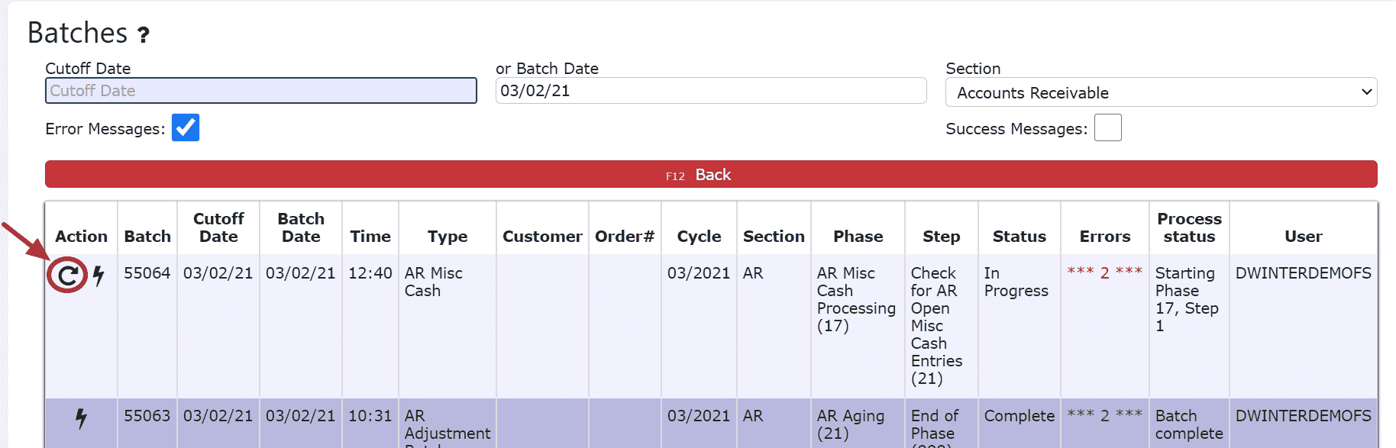Select batch number 55063 cell
Viewport: 1396px width, 448px height.
click(x=147, y=415)
